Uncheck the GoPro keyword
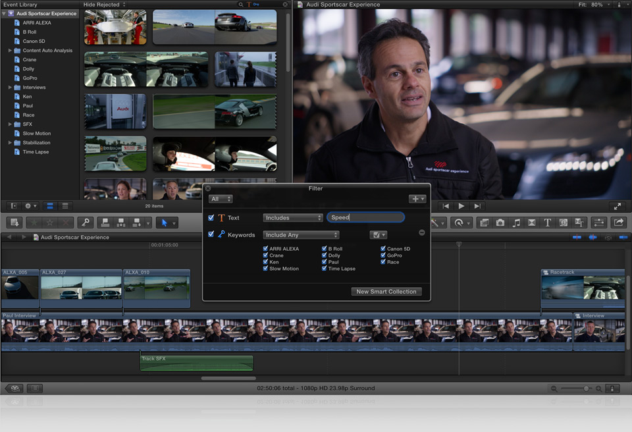632x432 pixels. 383,255
